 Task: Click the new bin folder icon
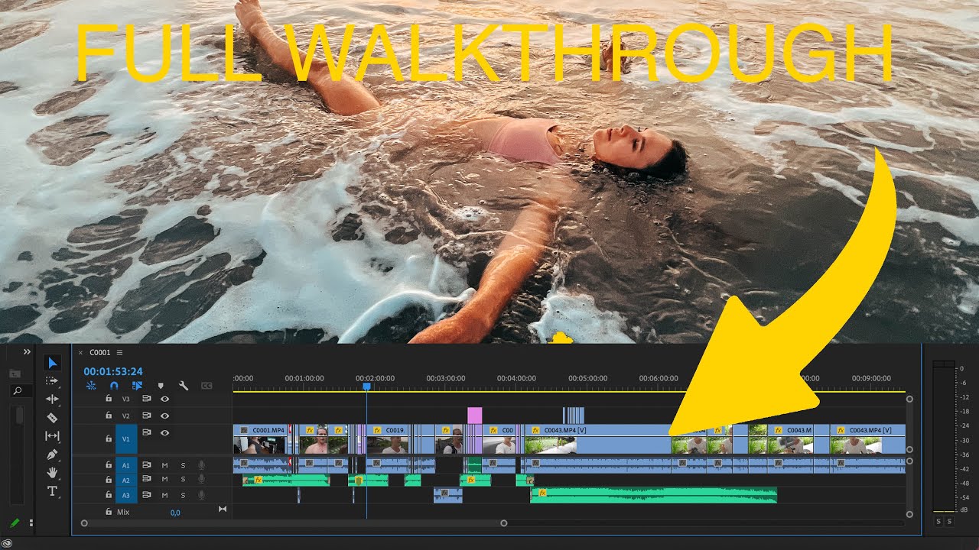coord(15,374)
